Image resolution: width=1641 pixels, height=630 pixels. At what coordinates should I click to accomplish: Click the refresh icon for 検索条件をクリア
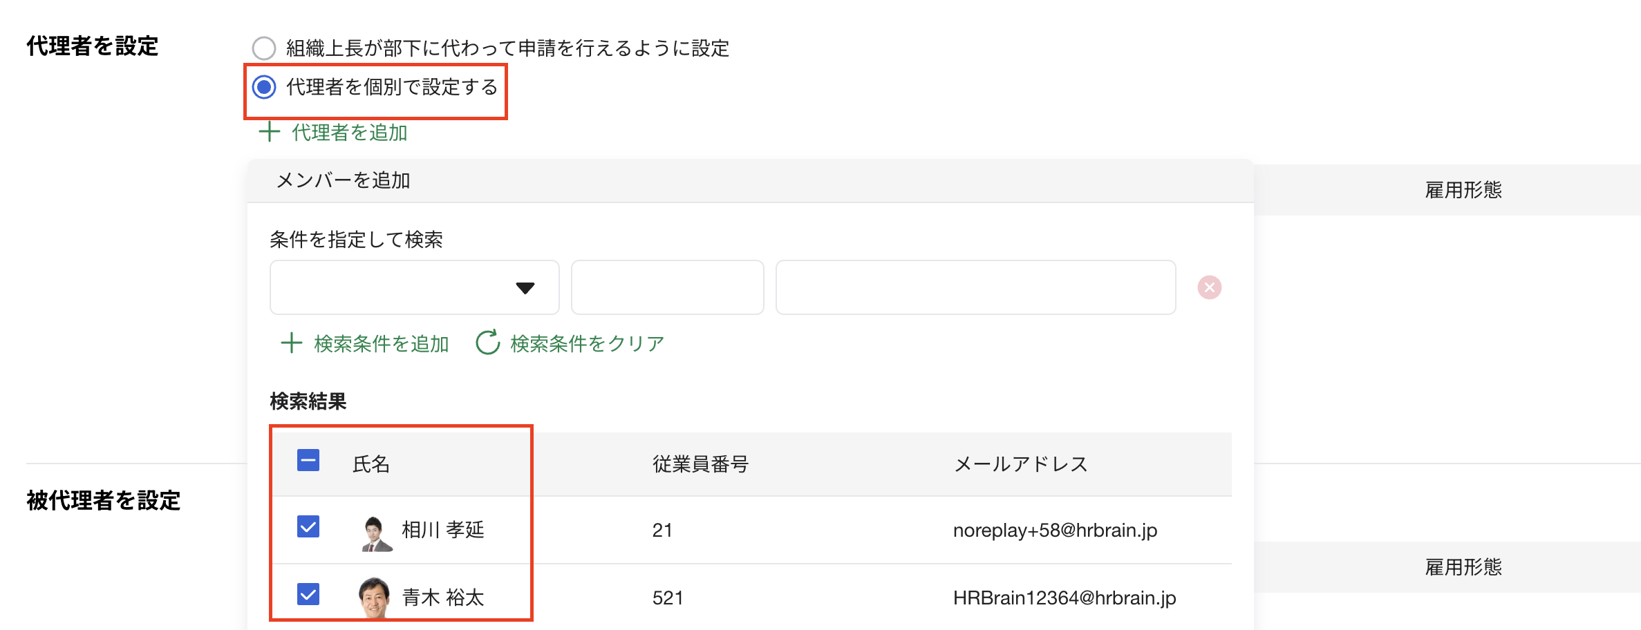click(x=489, y=342)
